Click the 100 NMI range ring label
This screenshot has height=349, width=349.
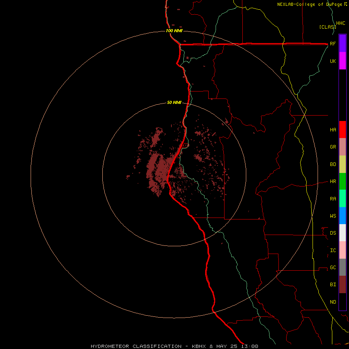174,31
